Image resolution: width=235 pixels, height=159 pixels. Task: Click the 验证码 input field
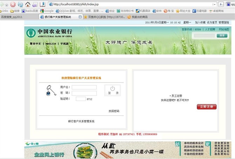pos(81,99)
